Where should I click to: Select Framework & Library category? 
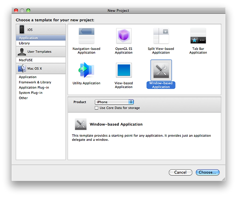[x=41, y=82]
